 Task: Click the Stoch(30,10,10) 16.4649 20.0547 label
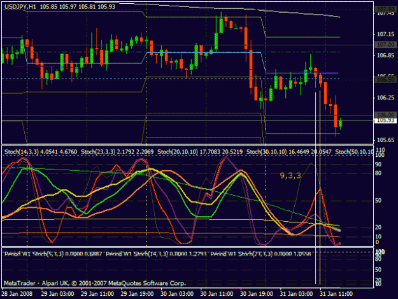coord(289,152)
